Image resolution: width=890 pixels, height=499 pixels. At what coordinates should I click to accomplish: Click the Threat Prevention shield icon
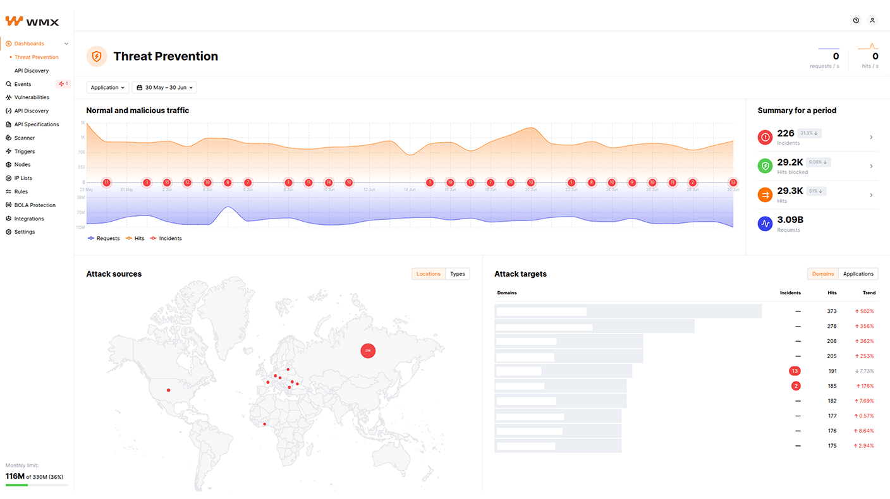coord(97,56)
